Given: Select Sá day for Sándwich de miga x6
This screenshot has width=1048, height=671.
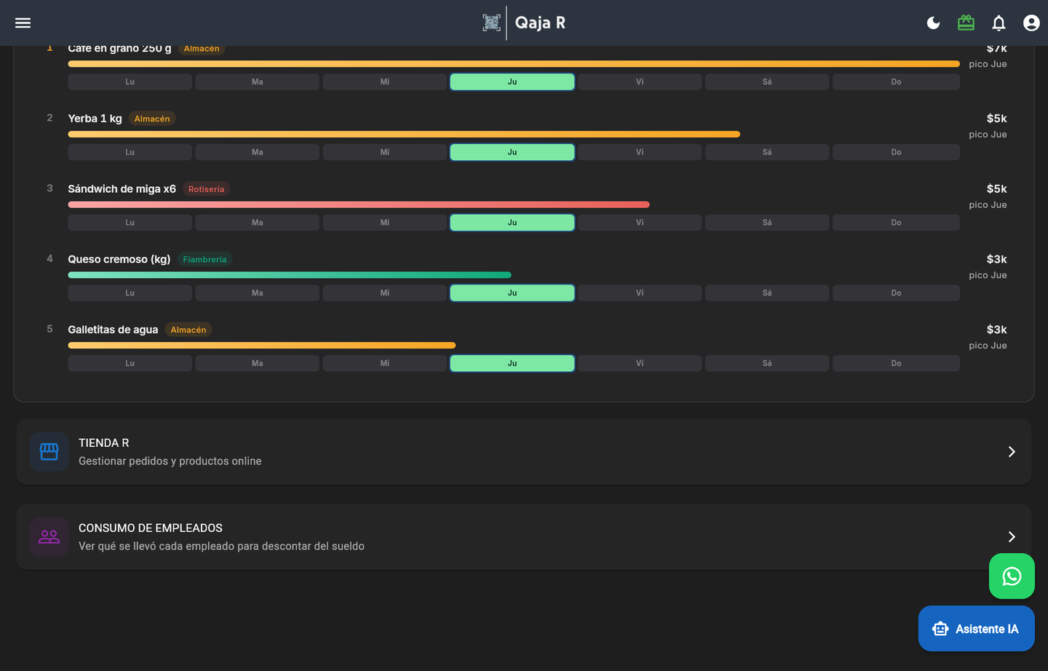Looking at the screenshot, I should (767, 223).
